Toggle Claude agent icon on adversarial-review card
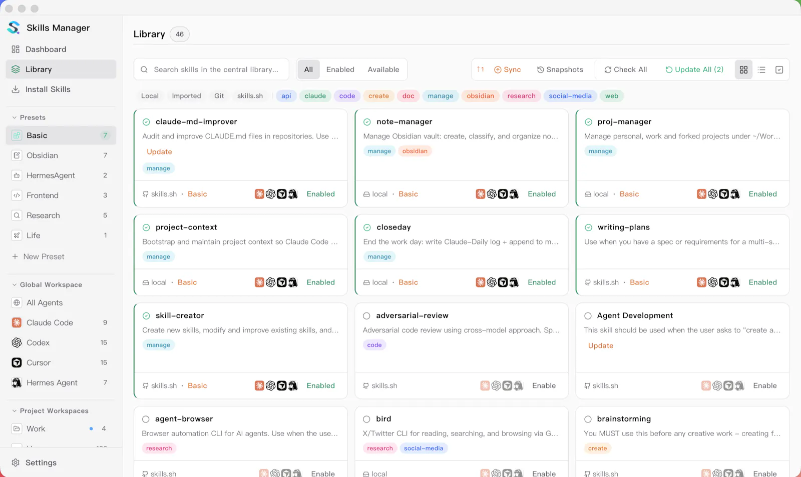 (x=485, y=385)
